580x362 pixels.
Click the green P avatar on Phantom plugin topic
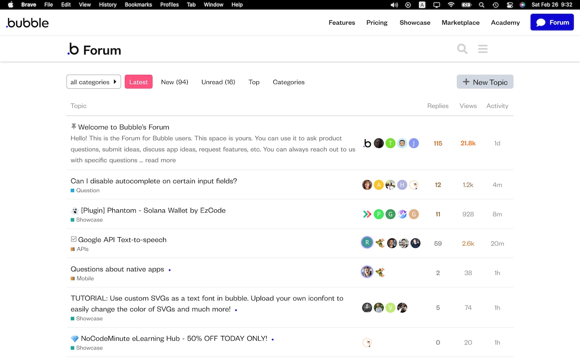tap(378, 214)
